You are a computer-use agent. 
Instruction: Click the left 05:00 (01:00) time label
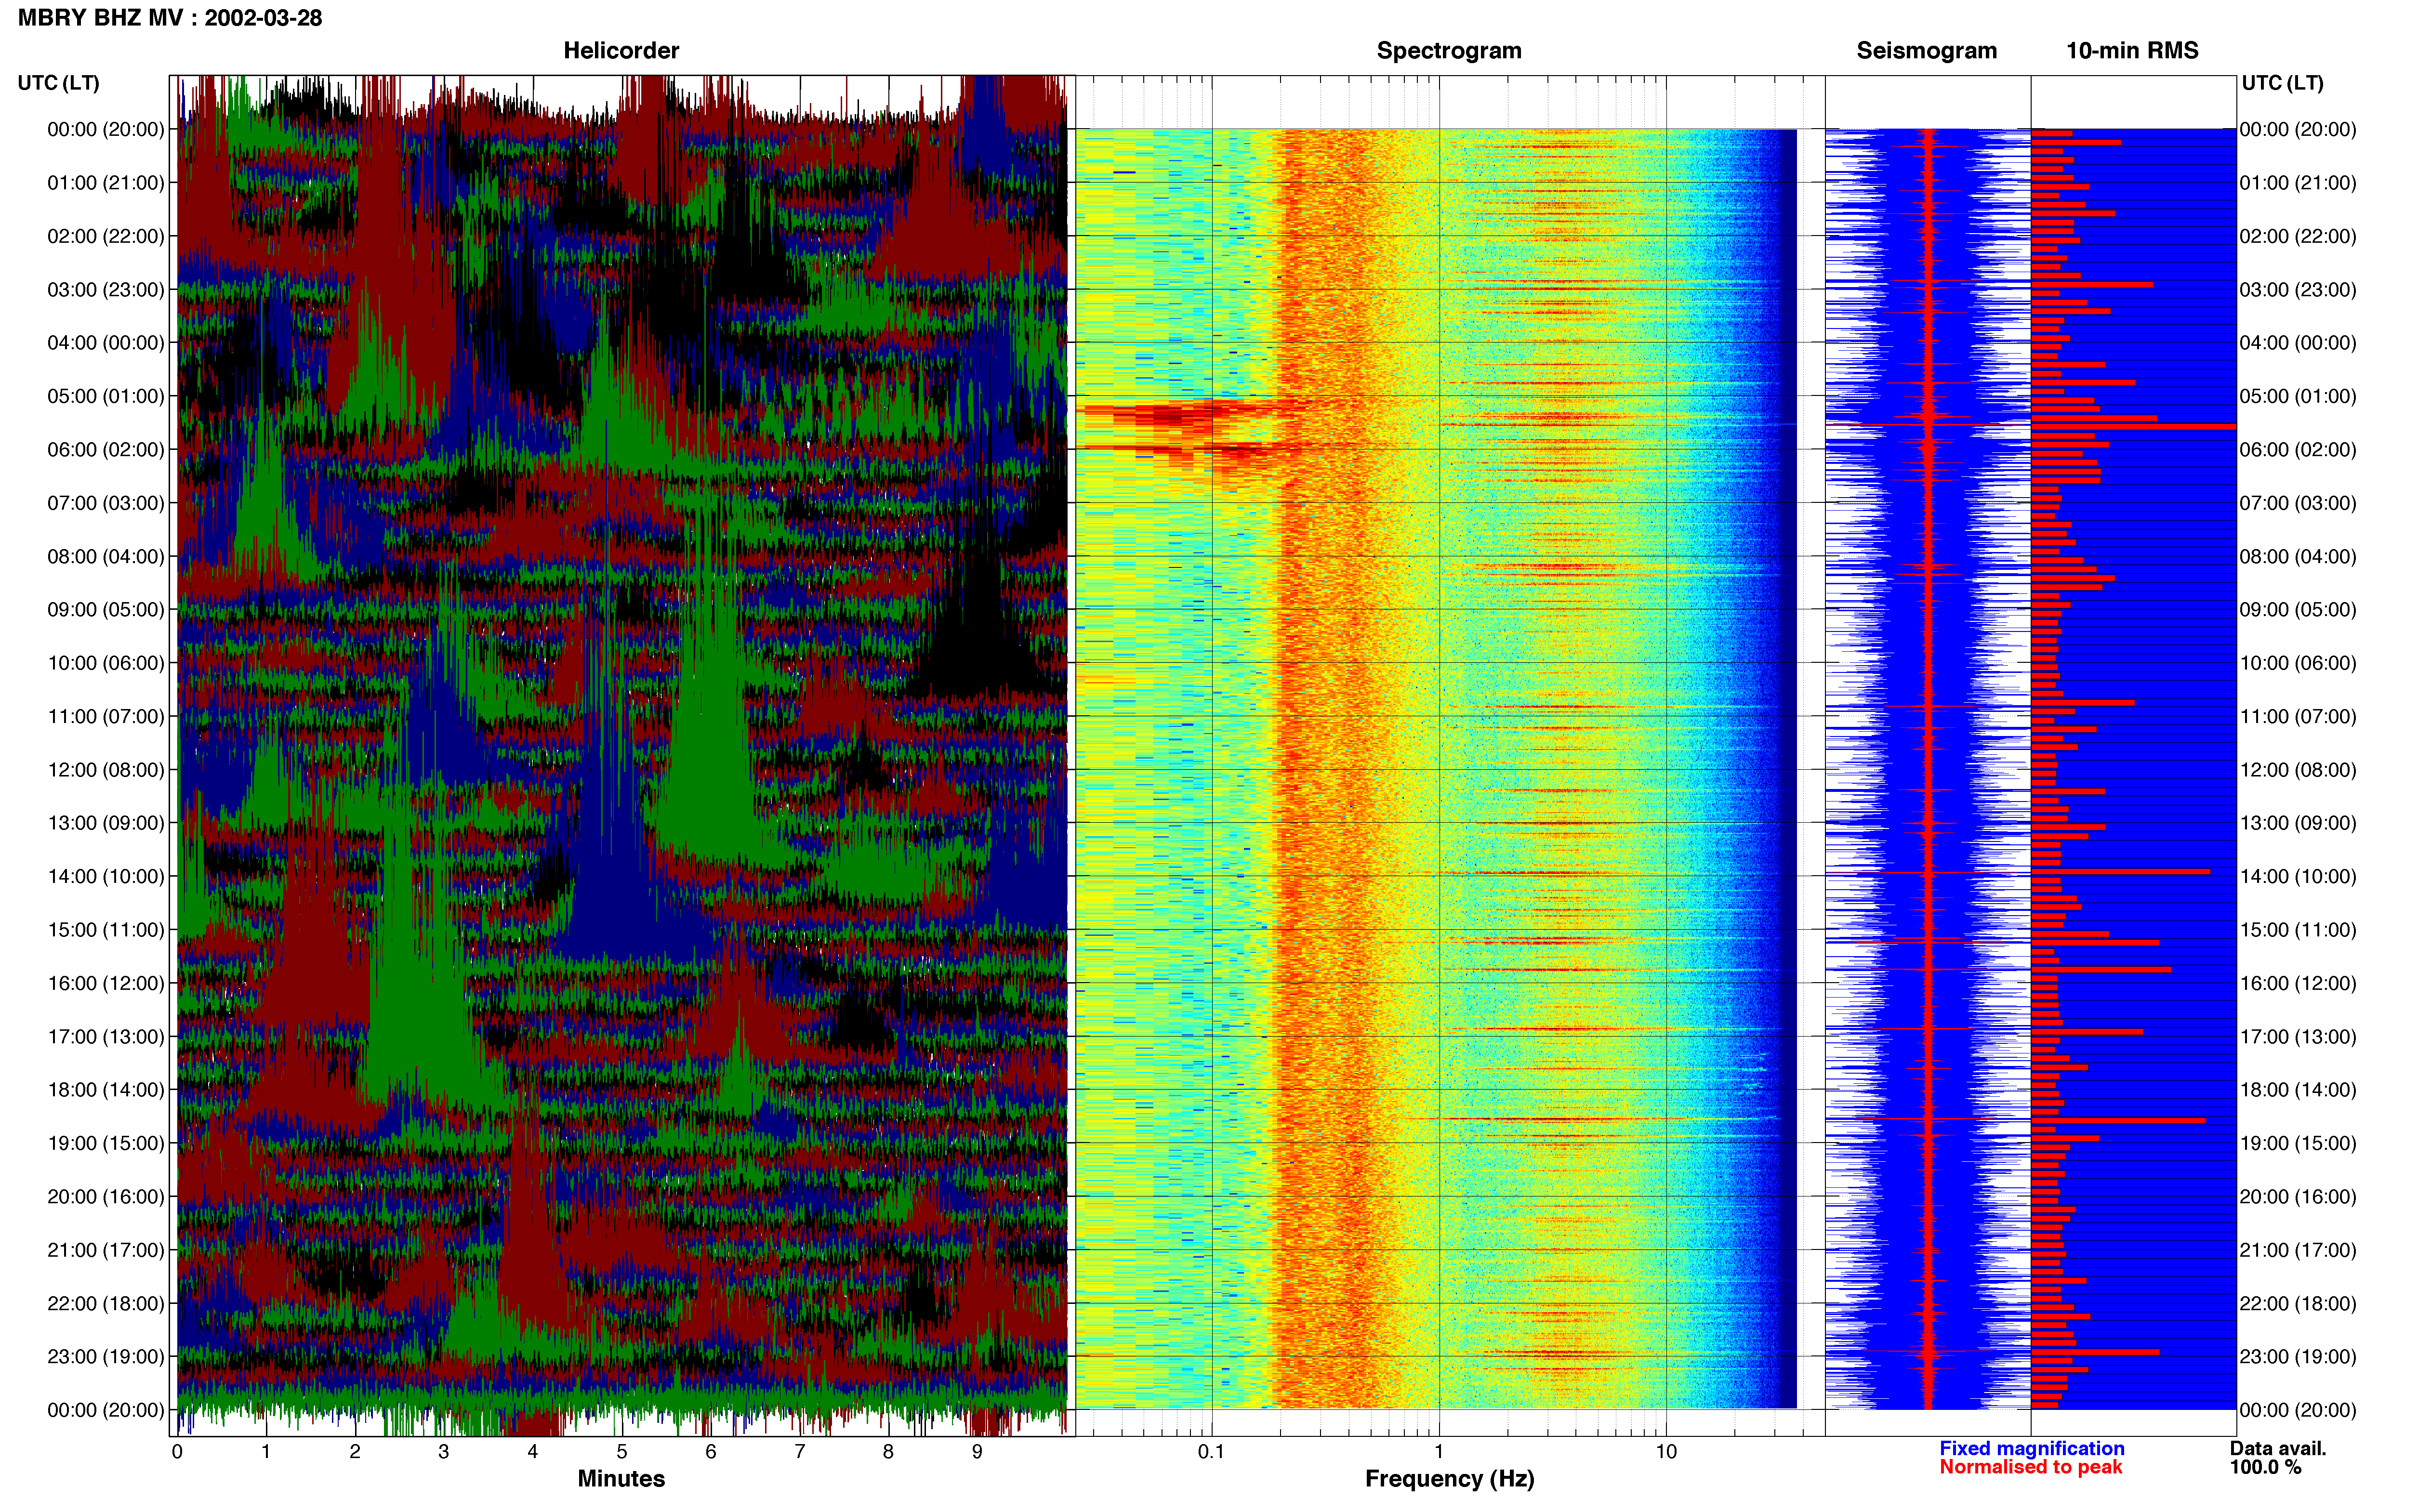(106, 396)
